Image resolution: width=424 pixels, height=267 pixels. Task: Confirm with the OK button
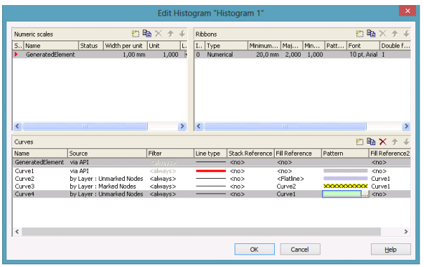click(x=254, y=249)
